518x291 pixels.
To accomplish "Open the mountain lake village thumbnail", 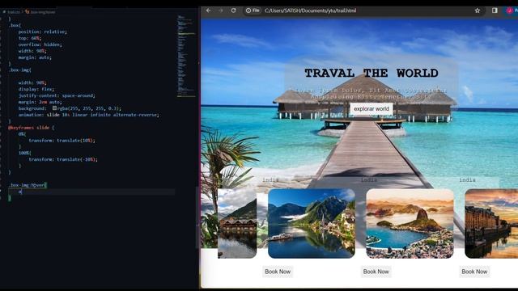I will (312, 223).
